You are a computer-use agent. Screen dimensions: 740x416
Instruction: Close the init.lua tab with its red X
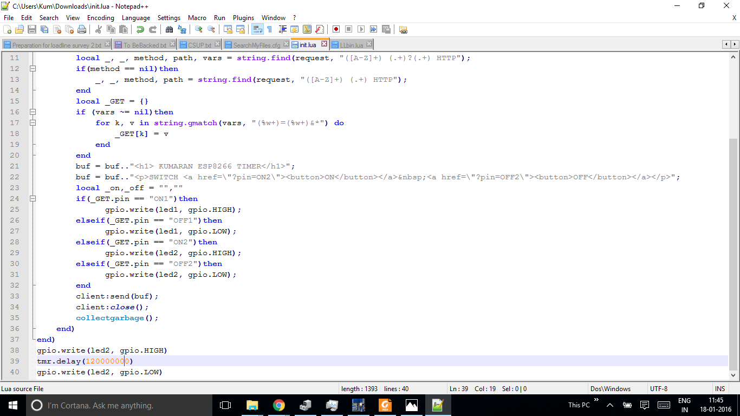click(324, 44)
